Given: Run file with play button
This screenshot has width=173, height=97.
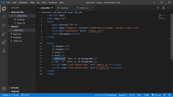Looking at the screenshot, I should point(158,8).
